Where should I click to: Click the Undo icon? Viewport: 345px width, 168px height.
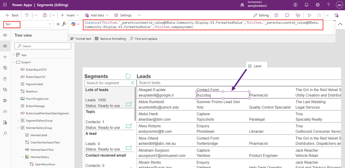click(x=27, y=15)
